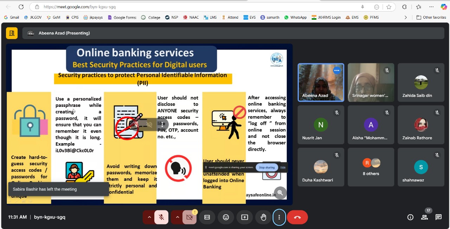Image resolution: width=450 pixels, height=229 pixels.
Task: Open meeting details info icon
Action: tap(410, 217)
